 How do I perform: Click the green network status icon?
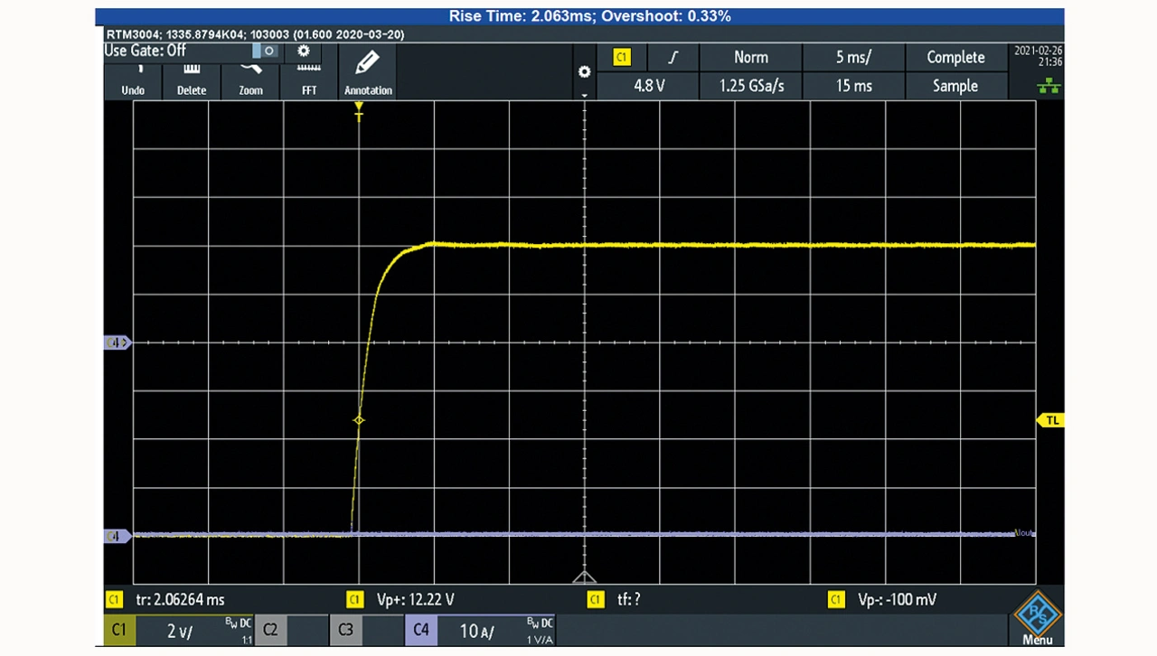[1049, 87]
